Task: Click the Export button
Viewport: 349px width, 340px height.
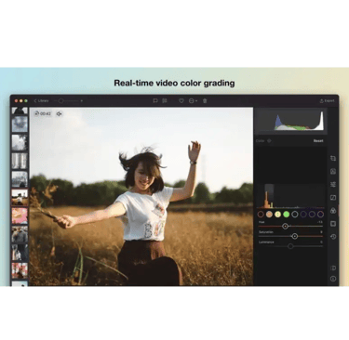Action: tap(327, 100)
